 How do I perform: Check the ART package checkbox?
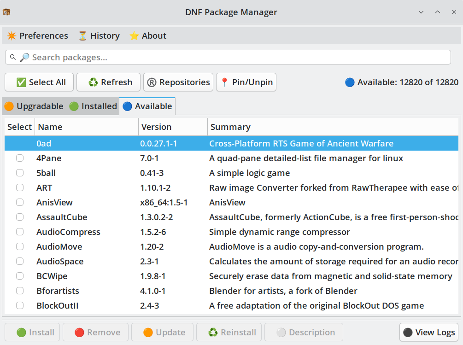click(20, 187)
